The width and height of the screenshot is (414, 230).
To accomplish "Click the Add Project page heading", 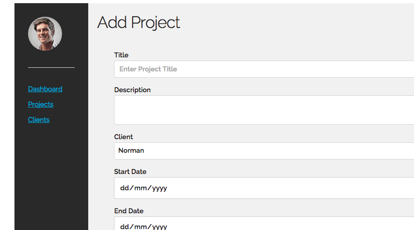I will [x=138, y=23].
